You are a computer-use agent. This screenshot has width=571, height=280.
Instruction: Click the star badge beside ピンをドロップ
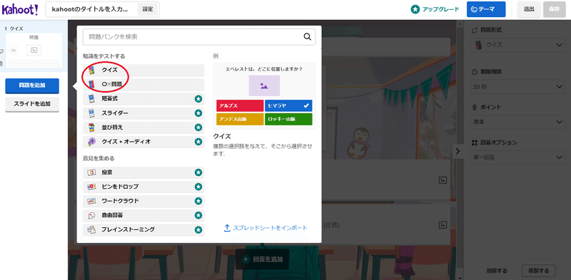coord(198,187)
